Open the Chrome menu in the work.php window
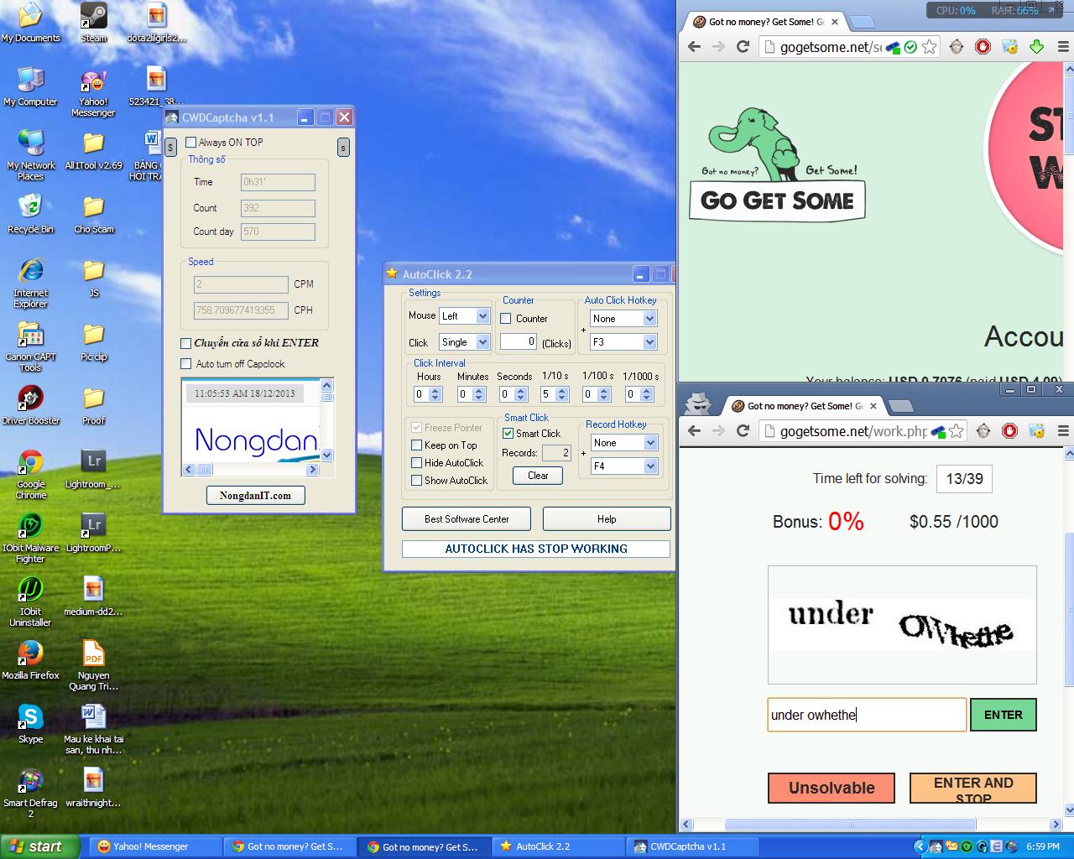 pos(1063,431)
